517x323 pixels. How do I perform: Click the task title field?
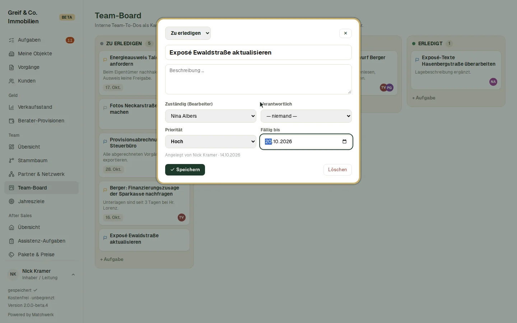point(258,52)
